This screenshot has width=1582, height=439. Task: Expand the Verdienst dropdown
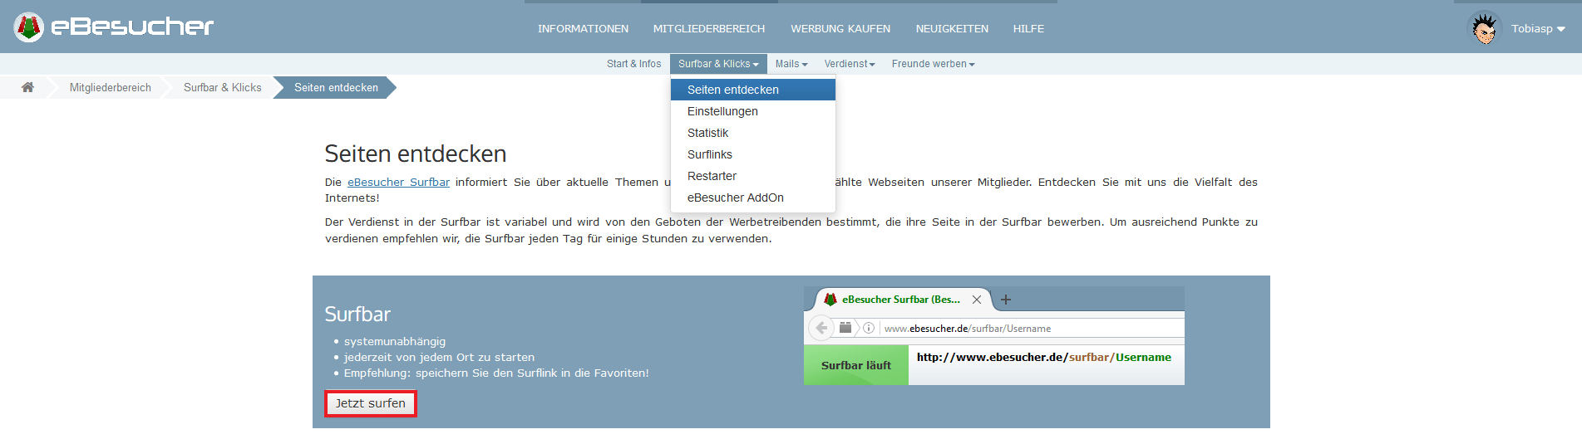click(x=850, y=64)
